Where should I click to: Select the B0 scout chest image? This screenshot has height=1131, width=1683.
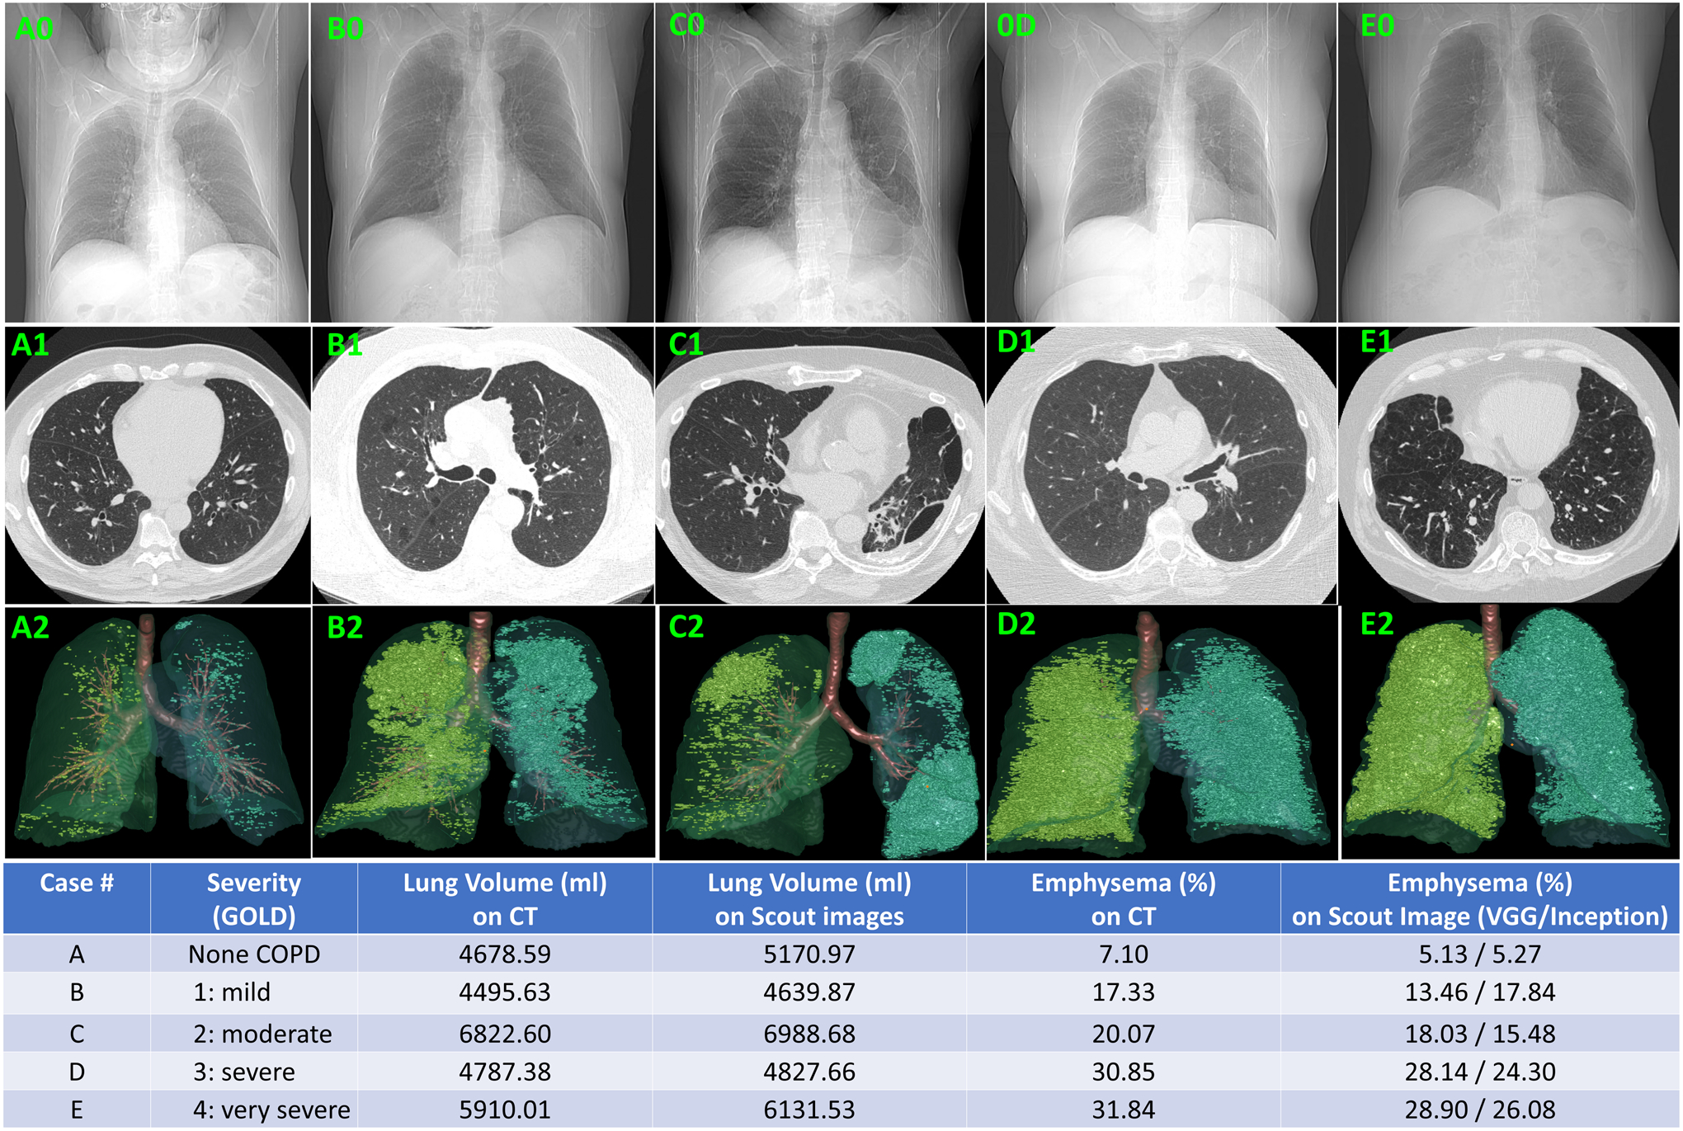483,162
